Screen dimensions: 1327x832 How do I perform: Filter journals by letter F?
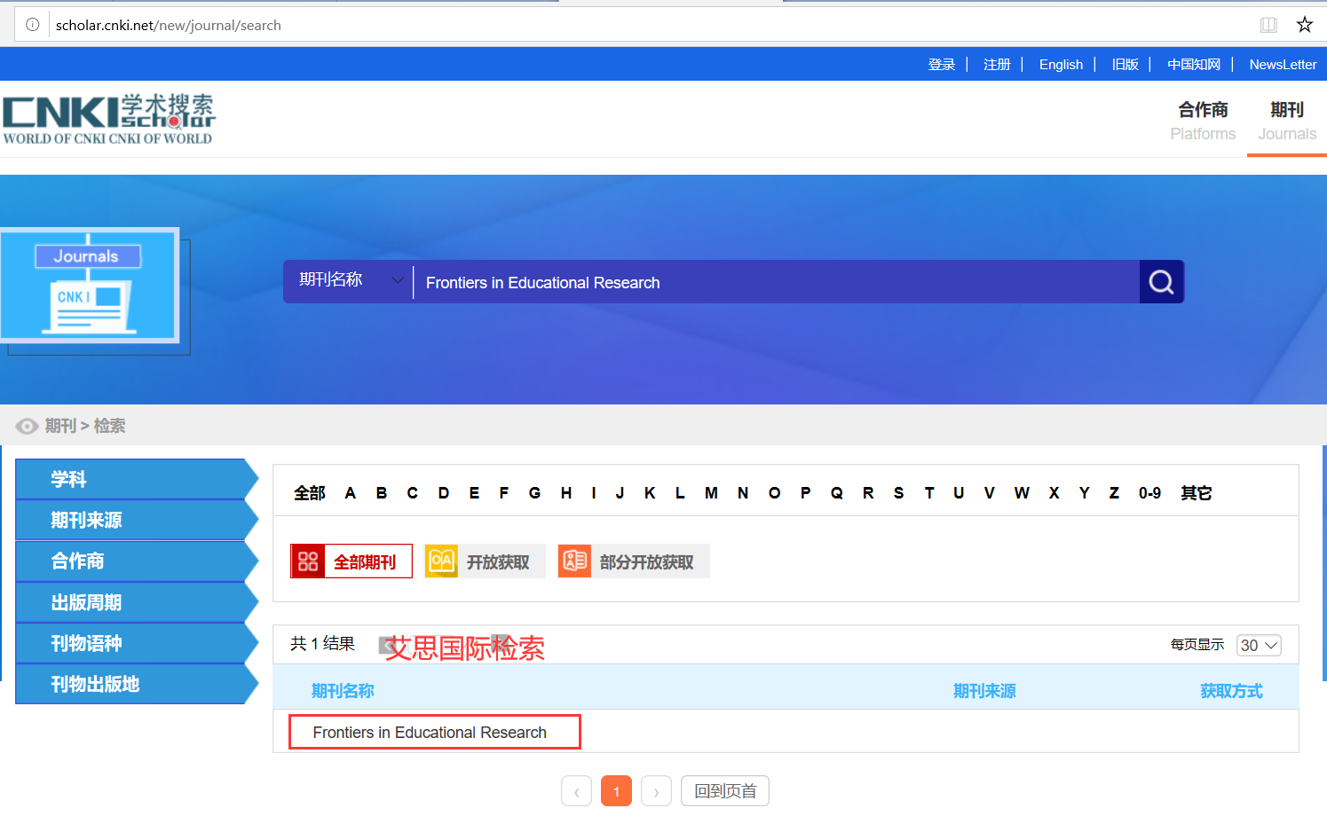pos(504,493)
